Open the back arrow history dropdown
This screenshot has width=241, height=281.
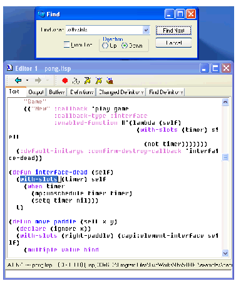(27, 80)
